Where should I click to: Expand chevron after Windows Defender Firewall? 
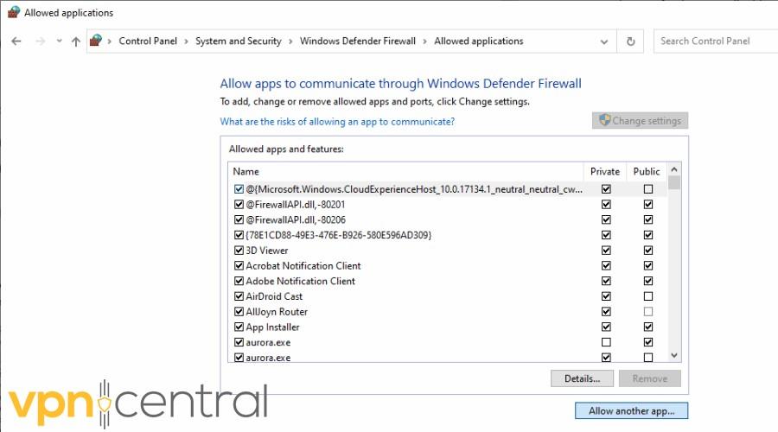pyautogui.click(x=424, y=41)
